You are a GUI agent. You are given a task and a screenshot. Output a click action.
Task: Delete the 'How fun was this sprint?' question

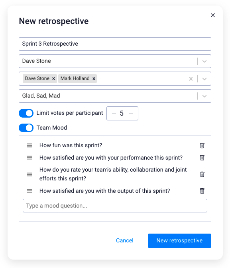pyautogui.click(x=202, y=145)
